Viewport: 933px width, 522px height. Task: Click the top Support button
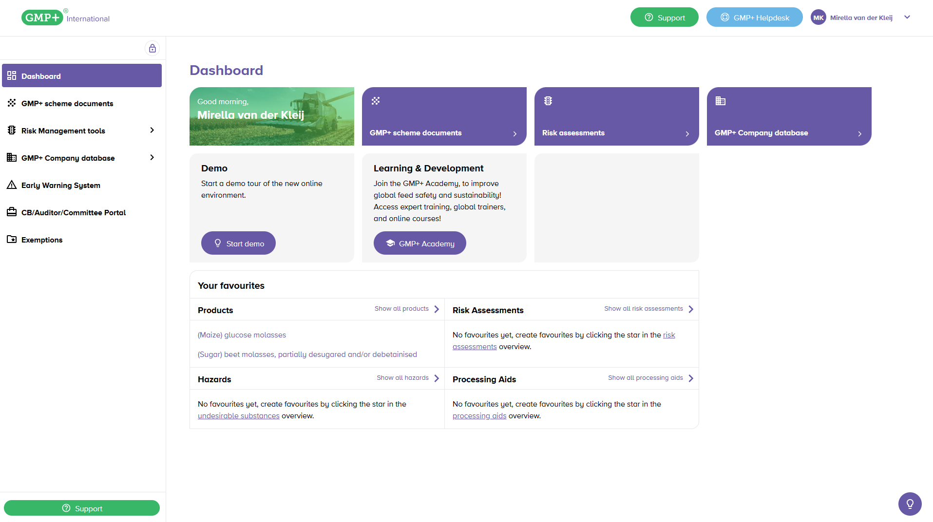tap(664, 17)
